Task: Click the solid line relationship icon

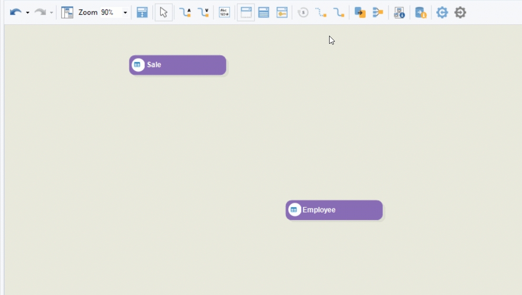Action: tap(339, 12)
